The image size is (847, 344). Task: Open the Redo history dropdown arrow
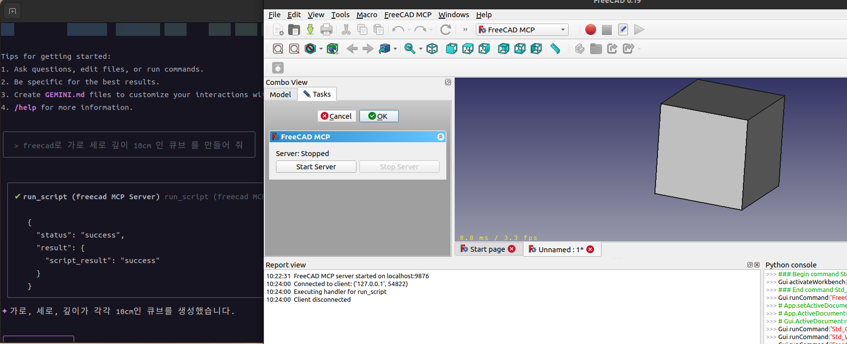431,30
